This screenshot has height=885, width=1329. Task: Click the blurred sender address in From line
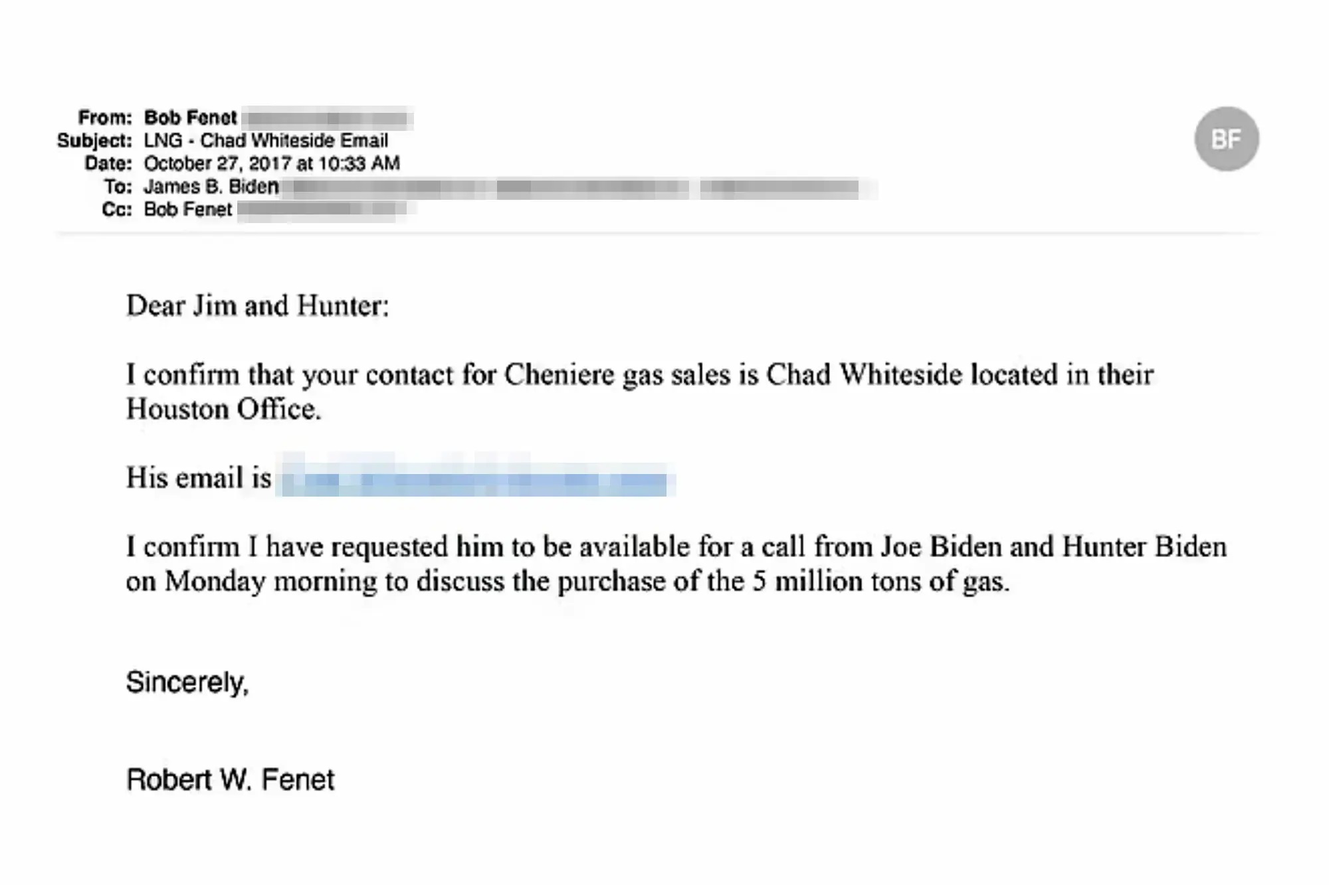[x=328, y=119]
